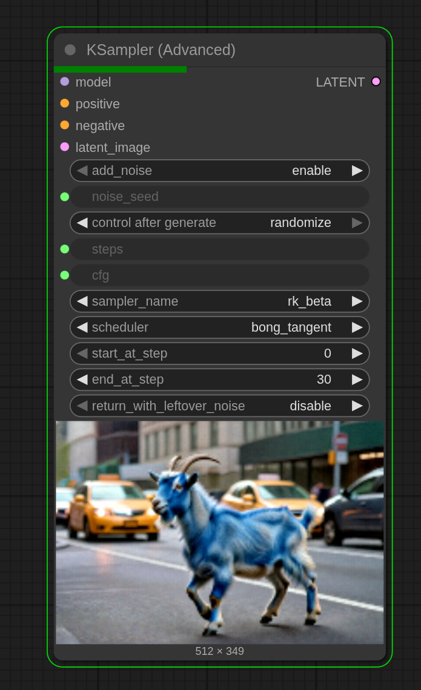Click the cfg green input socket

tap(65, 275)
